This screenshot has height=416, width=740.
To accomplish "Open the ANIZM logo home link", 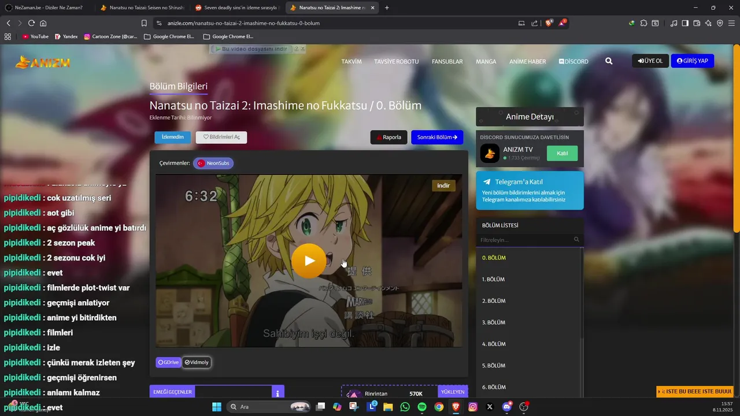I will (43, 62).
